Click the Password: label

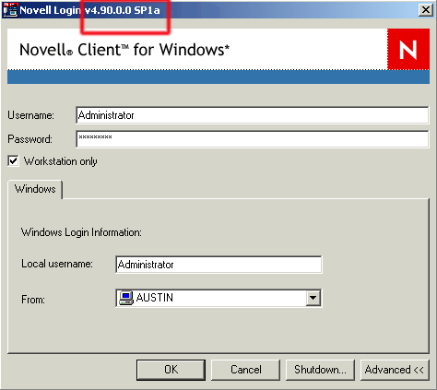point(30,139)
